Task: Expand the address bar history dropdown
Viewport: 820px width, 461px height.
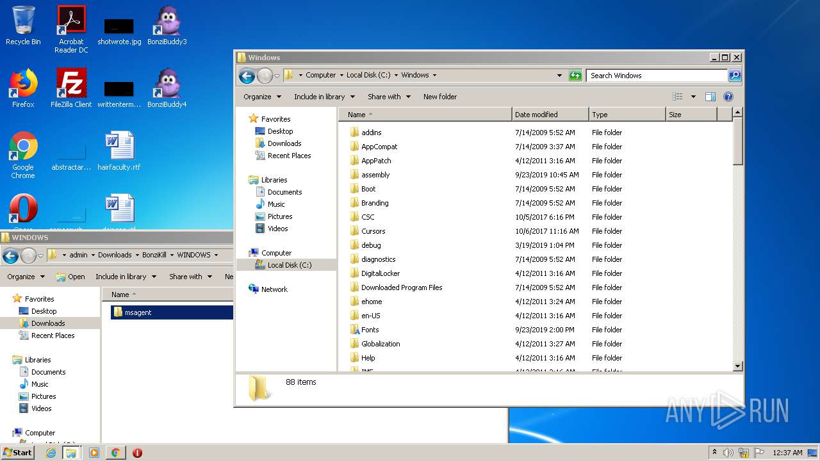Action: tap(560, 76)
